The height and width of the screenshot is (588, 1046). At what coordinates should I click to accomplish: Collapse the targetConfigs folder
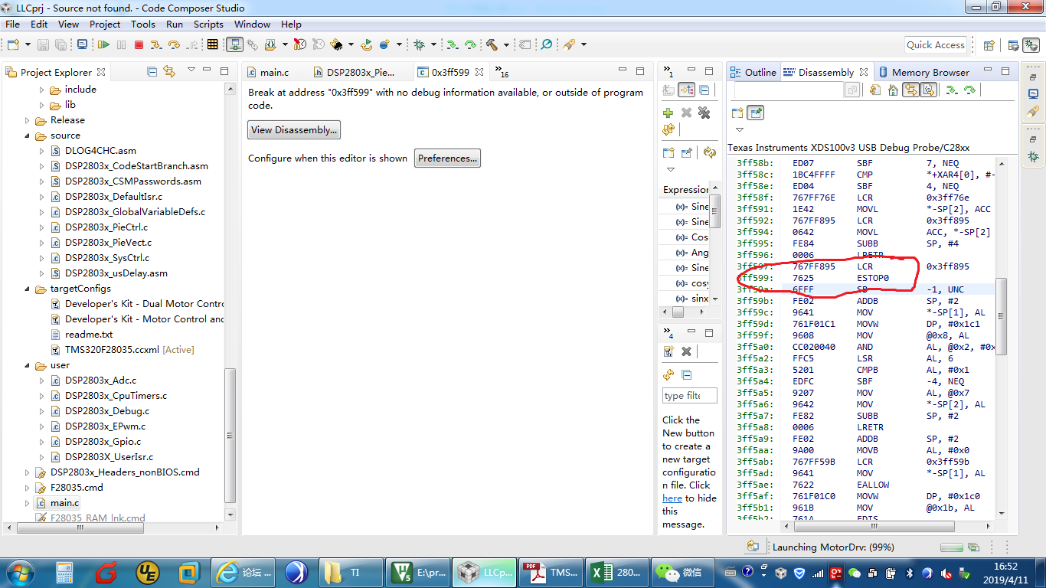[x=28, y=289]
